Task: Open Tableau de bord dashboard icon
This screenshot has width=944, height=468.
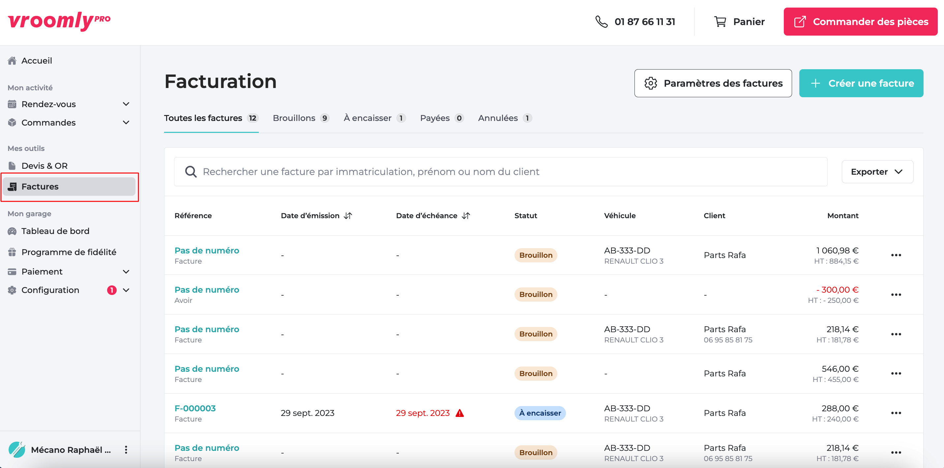Action: [12, 231]
